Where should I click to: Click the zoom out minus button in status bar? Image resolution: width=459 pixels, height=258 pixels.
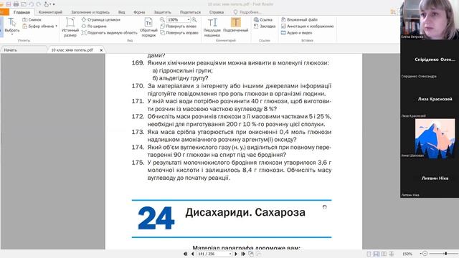coord(425,254)
